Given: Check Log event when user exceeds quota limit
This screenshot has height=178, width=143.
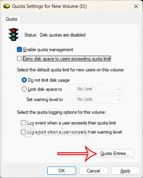Looking at the screenshot, I should click(x=23, y=123).
